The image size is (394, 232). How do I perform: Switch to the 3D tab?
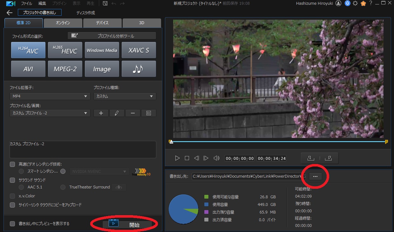(x=142, y=23)
